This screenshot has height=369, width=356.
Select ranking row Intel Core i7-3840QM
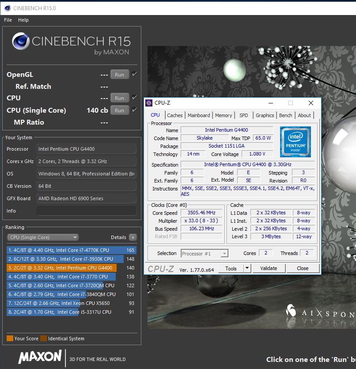click(72, 294)
